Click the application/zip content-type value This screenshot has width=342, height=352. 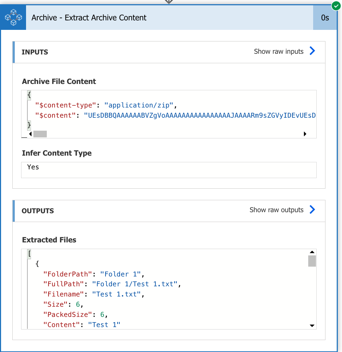coord(139,105)
